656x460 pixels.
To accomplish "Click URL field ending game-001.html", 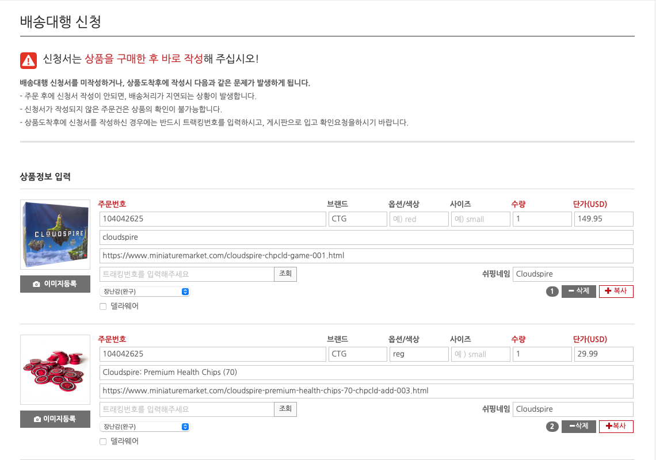I will (366, 256).
